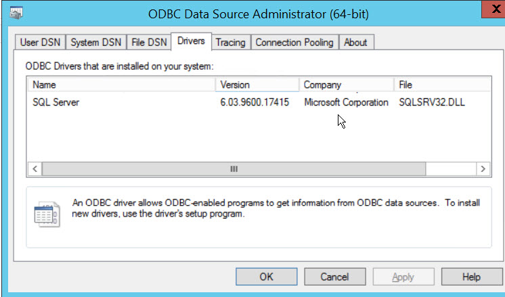Click the right arrow of horizontal scrollbar
The width and height of the screenshot is (505, 297).
point(483,169)
